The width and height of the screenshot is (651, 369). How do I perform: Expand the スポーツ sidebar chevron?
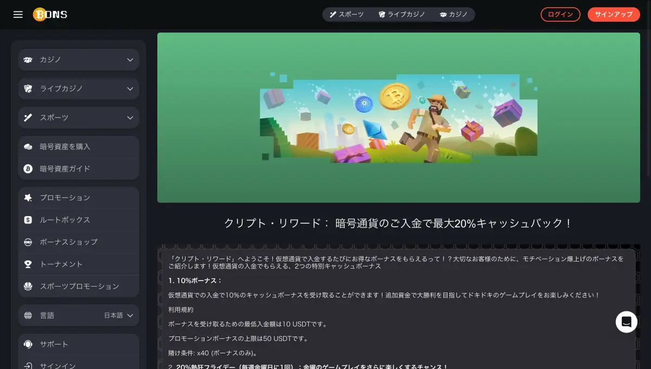click(x=130, y=118)
